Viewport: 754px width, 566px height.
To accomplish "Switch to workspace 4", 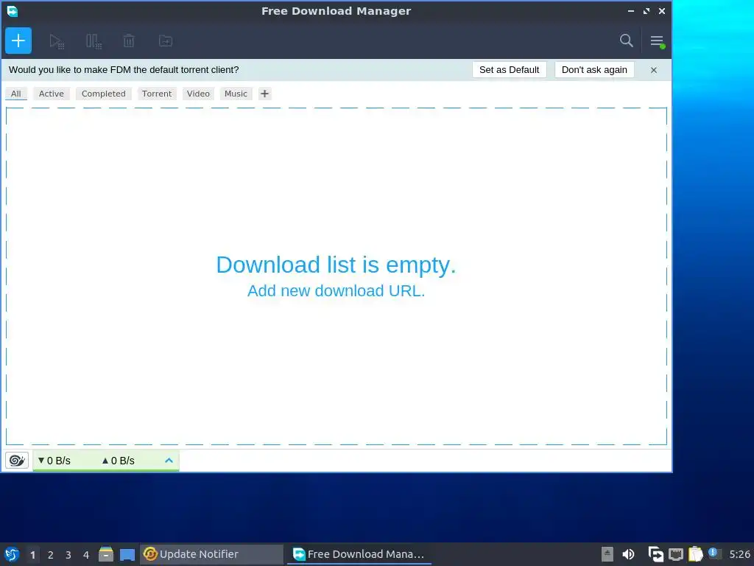I will point(86,555).
